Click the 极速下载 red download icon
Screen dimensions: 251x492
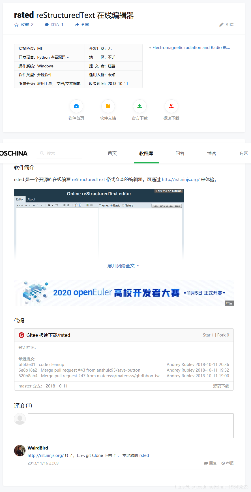pos(171,106)
